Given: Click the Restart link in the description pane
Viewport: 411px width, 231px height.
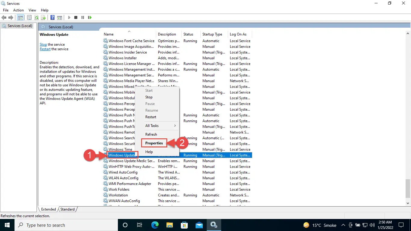Looking at the screenshot, I should [x=45, y=49].
